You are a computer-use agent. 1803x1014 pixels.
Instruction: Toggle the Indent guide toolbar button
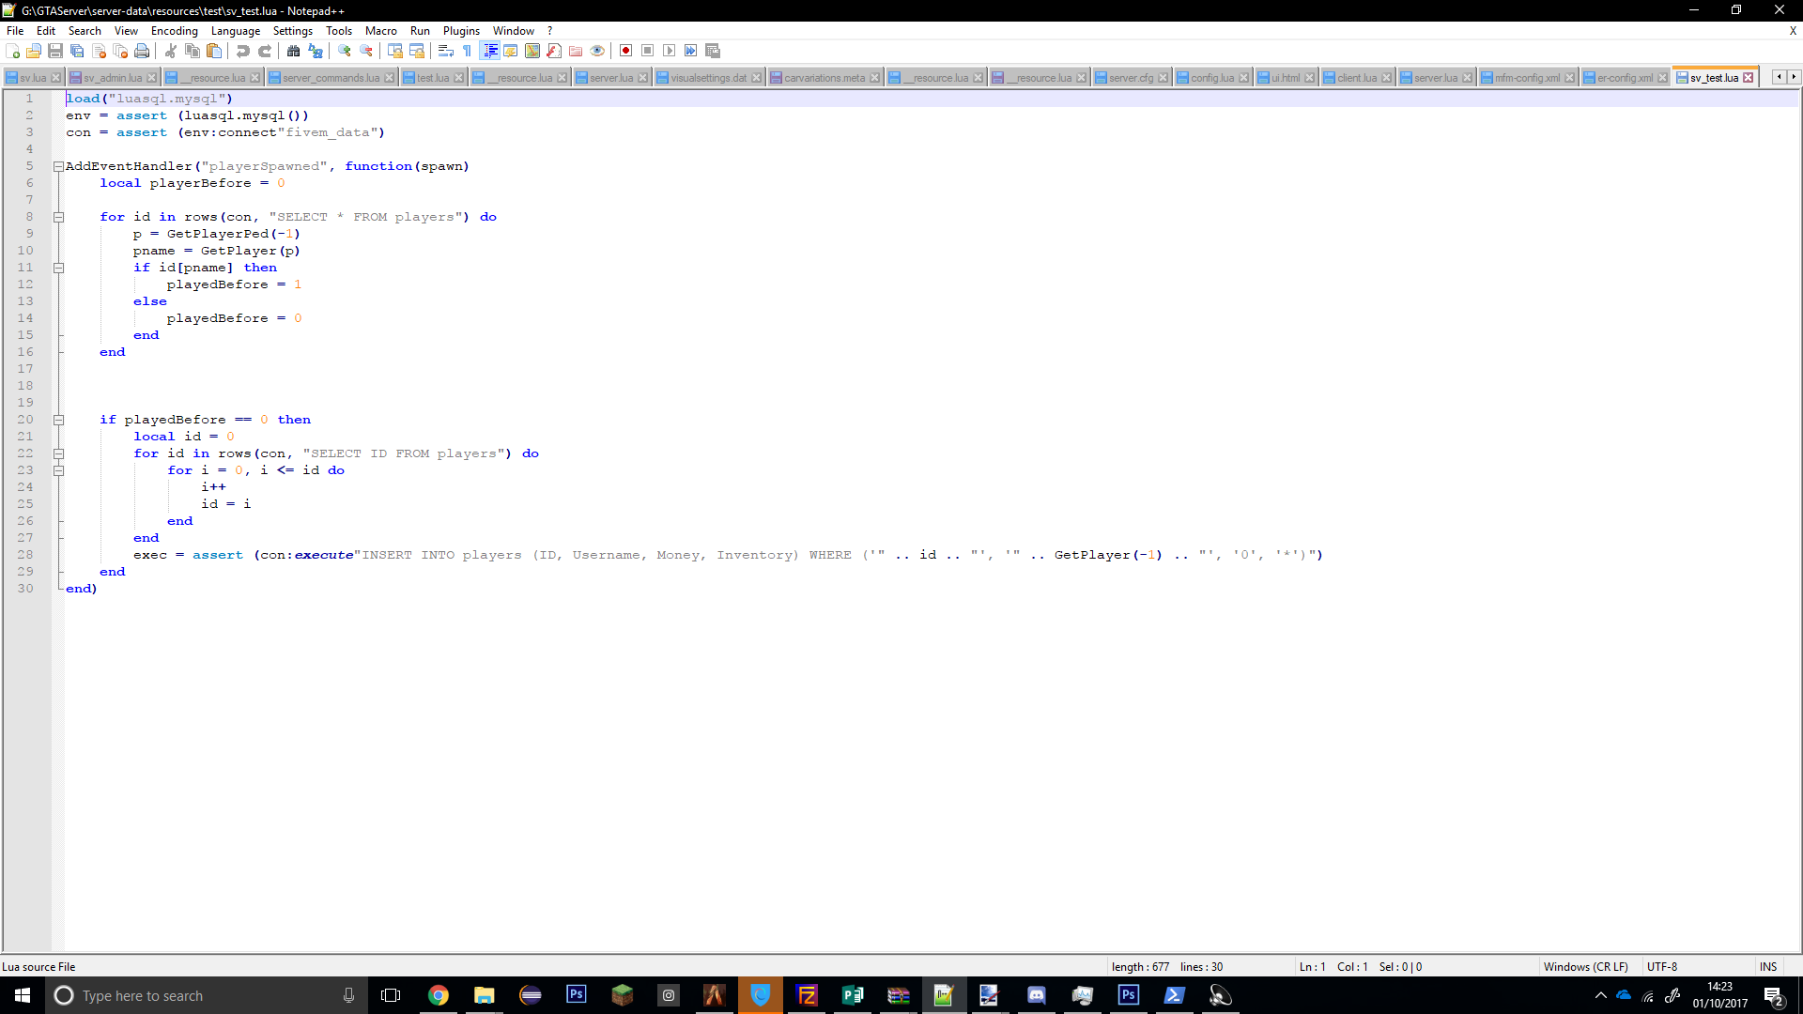489,51
